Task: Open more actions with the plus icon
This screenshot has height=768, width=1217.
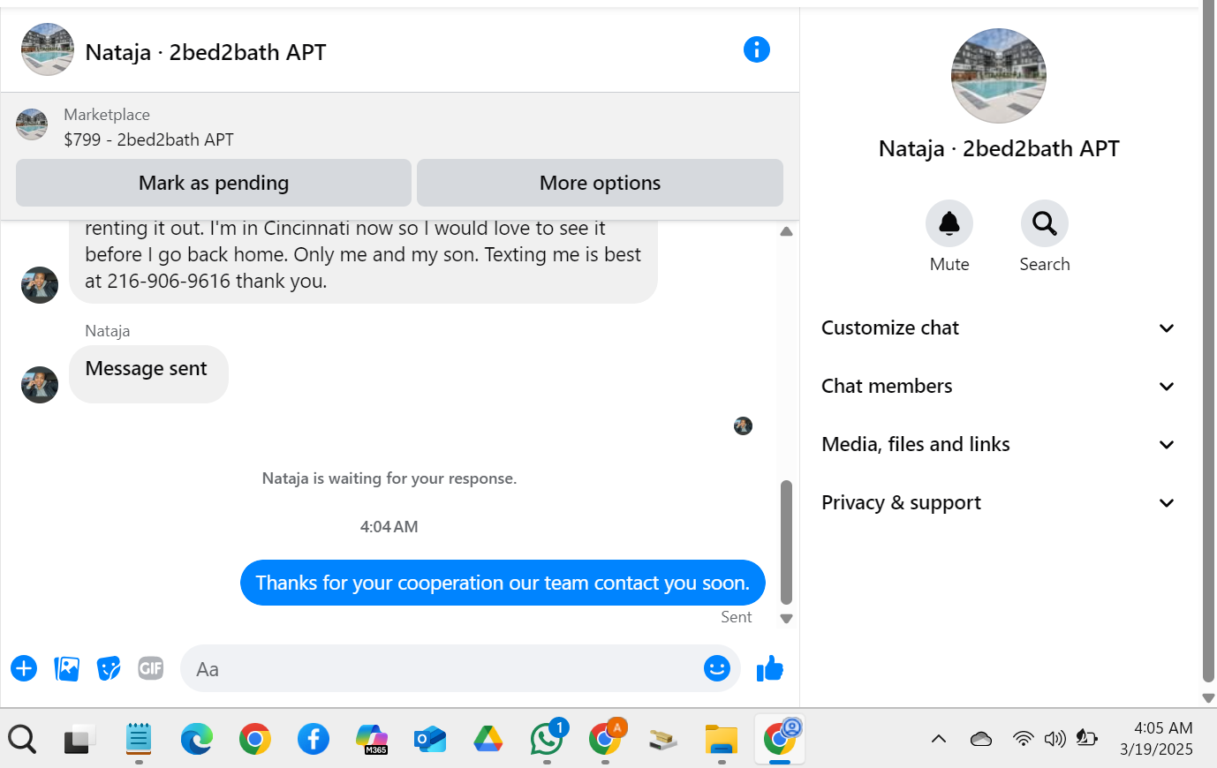Action: (x=24, y=668)
